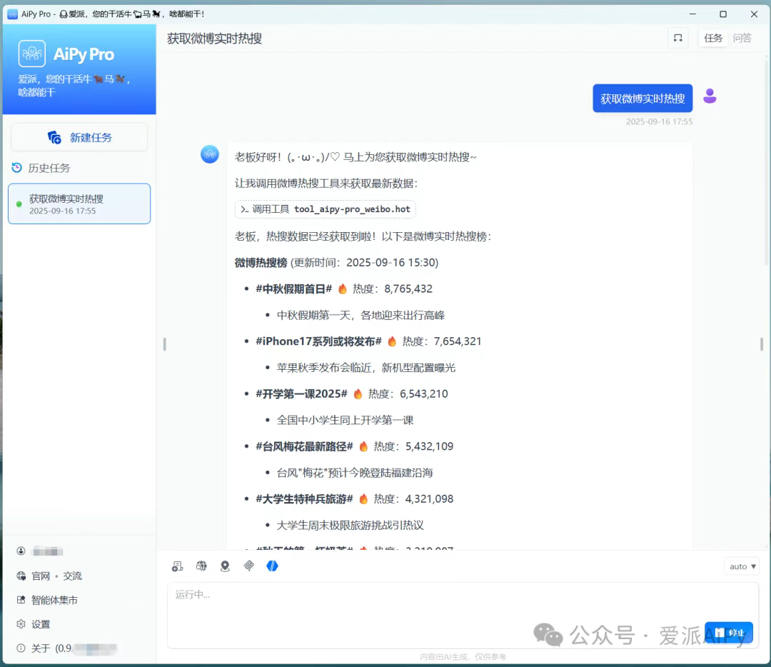Image resolution: width=771 pixels, height=667 pixels.
Task: Switch to the 问答 tab
Action: 742,38
